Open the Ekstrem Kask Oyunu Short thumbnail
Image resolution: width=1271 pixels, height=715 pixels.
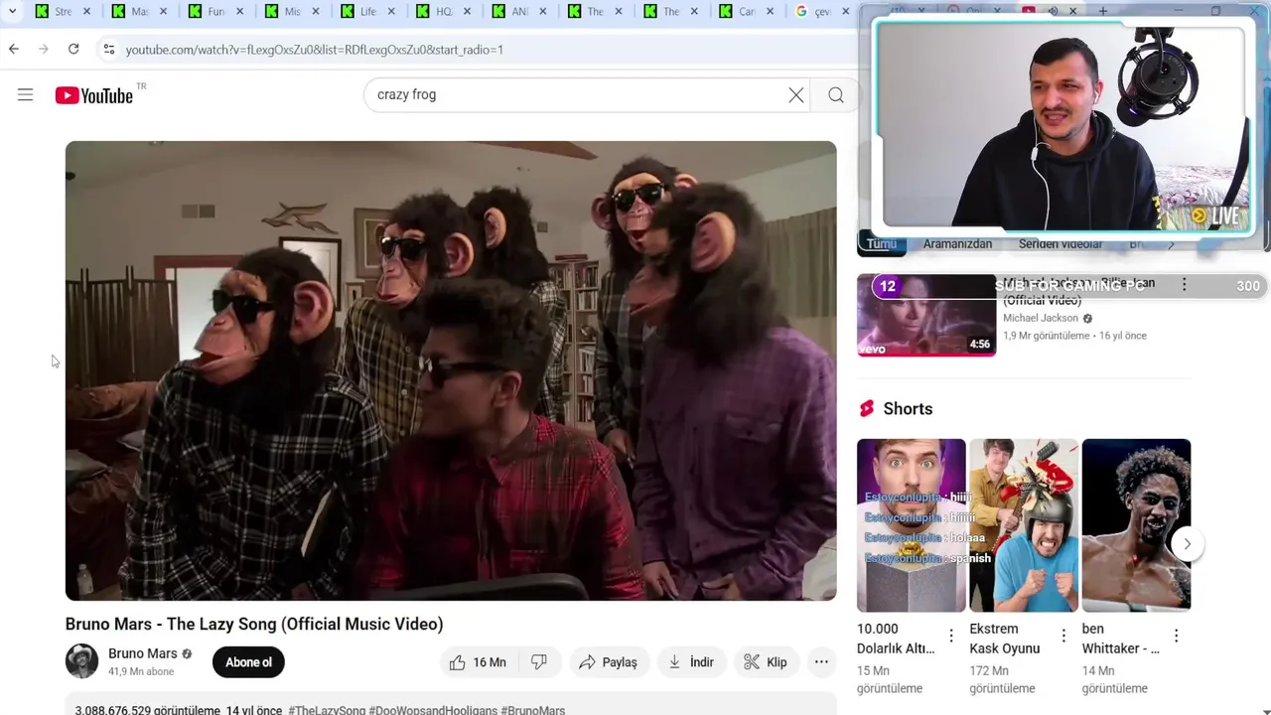tap(1024, 525)
